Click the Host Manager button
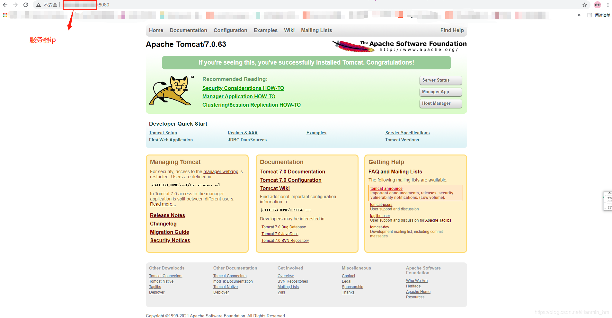 pyautogui.click(x=441, y=103)
